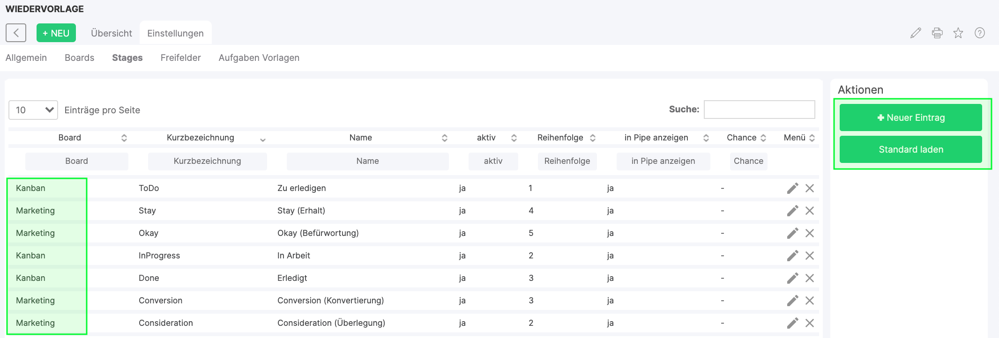The image size is (999, 338).
Task: Edit the ToDo stage row
Action: tap(792, 188)
